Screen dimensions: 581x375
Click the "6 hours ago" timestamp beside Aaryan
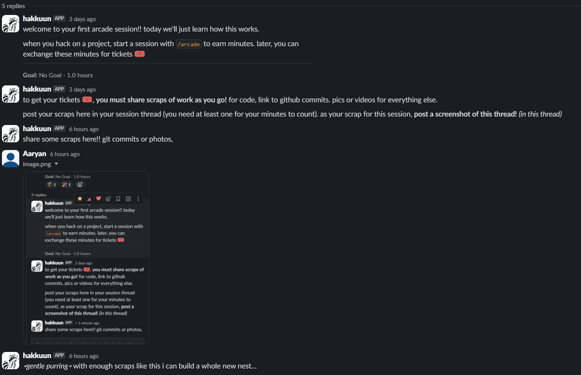coord(64,154)
